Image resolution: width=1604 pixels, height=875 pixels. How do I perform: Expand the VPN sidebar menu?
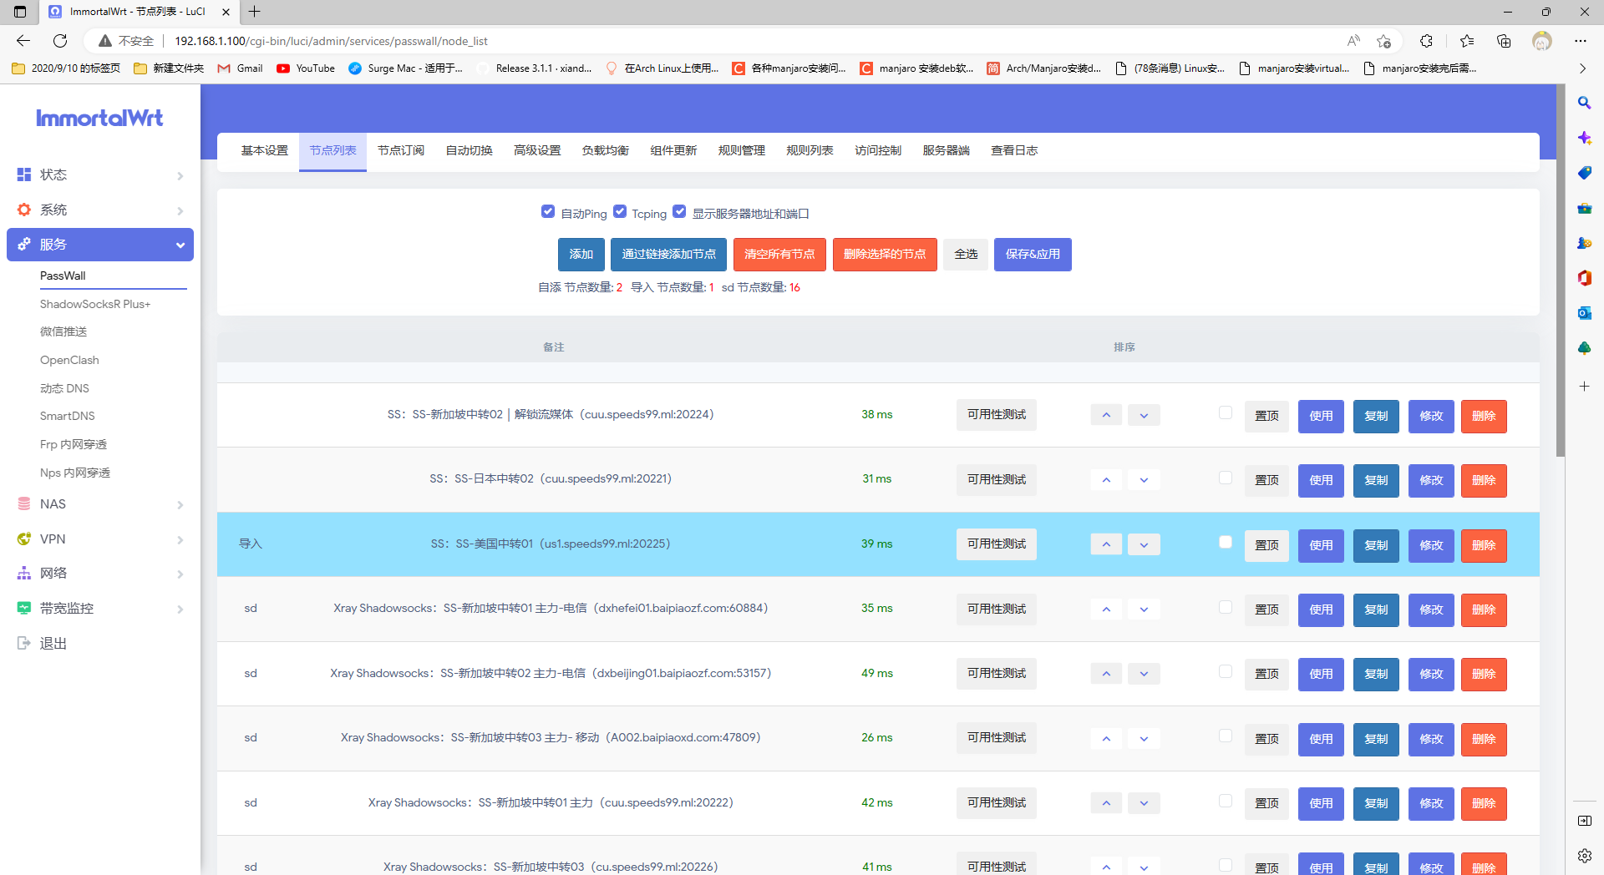(100, 539)
